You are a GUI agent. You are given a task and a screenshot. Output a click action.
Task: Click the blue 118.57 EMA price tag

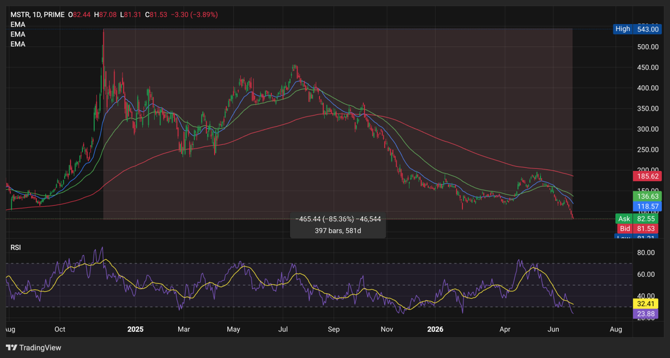[647, 206]
